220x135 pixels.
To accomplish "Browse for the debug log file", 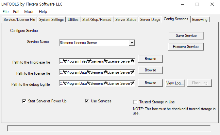I will point(150,83).
